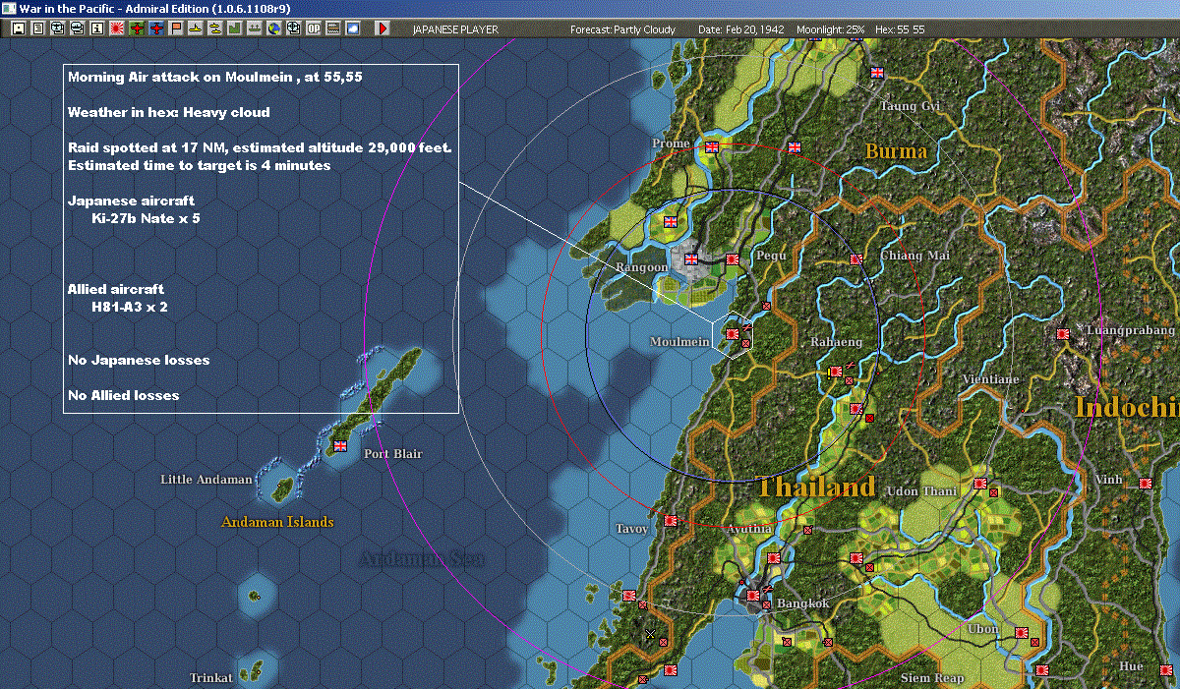Click the Rangoon city label

pos(642,267)
